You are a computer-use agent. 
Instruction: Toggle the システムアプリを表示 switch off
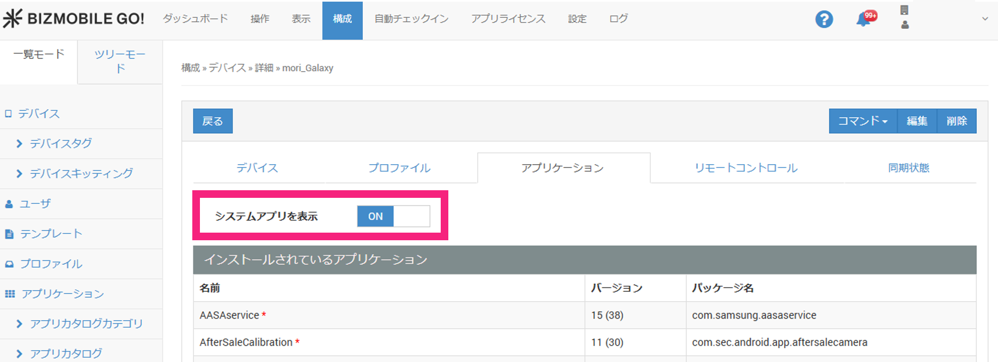[x=393, y=216]
